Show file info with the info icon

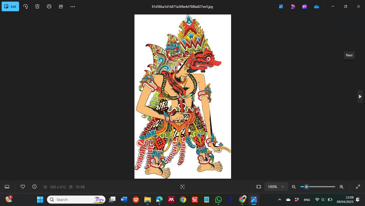34,187
